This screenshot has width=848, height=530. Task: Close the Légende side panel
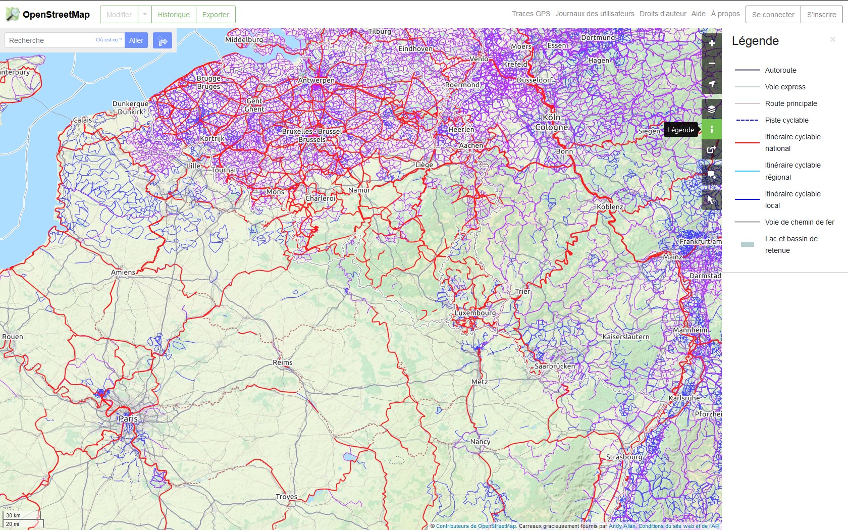[x=833, y=39]
